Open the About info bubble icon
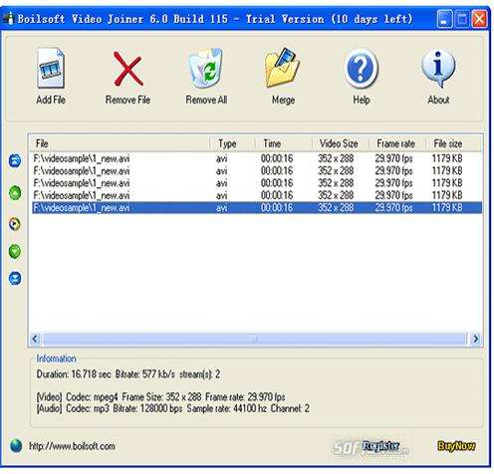 [438, 68]
